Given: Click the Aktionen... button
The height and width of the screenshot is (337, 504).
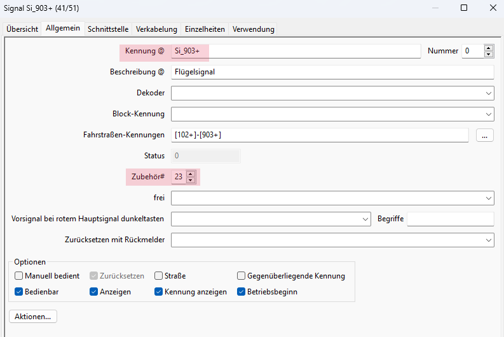Looking at the screenshot, I should pos(33,316).
